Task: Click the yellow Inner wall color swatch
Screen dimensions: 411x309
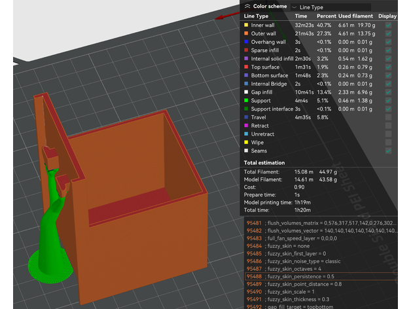Action: (246, 25)
